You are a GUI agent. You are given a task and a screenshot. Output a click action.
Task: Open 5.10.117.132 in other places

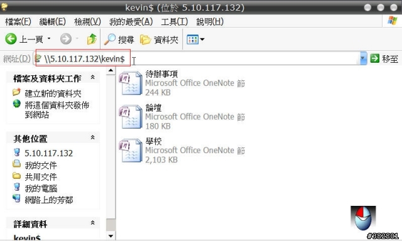49,153
